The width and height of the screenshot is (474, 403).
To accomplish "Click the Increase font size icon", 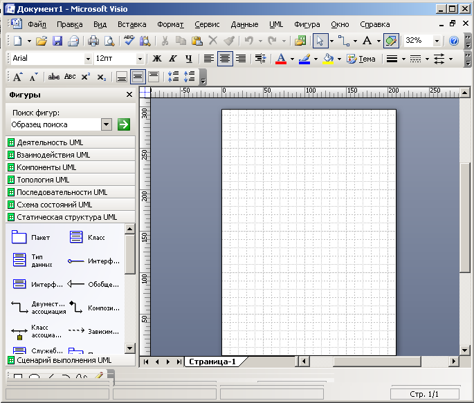I will pyautogui.click(x=17, y=77).
